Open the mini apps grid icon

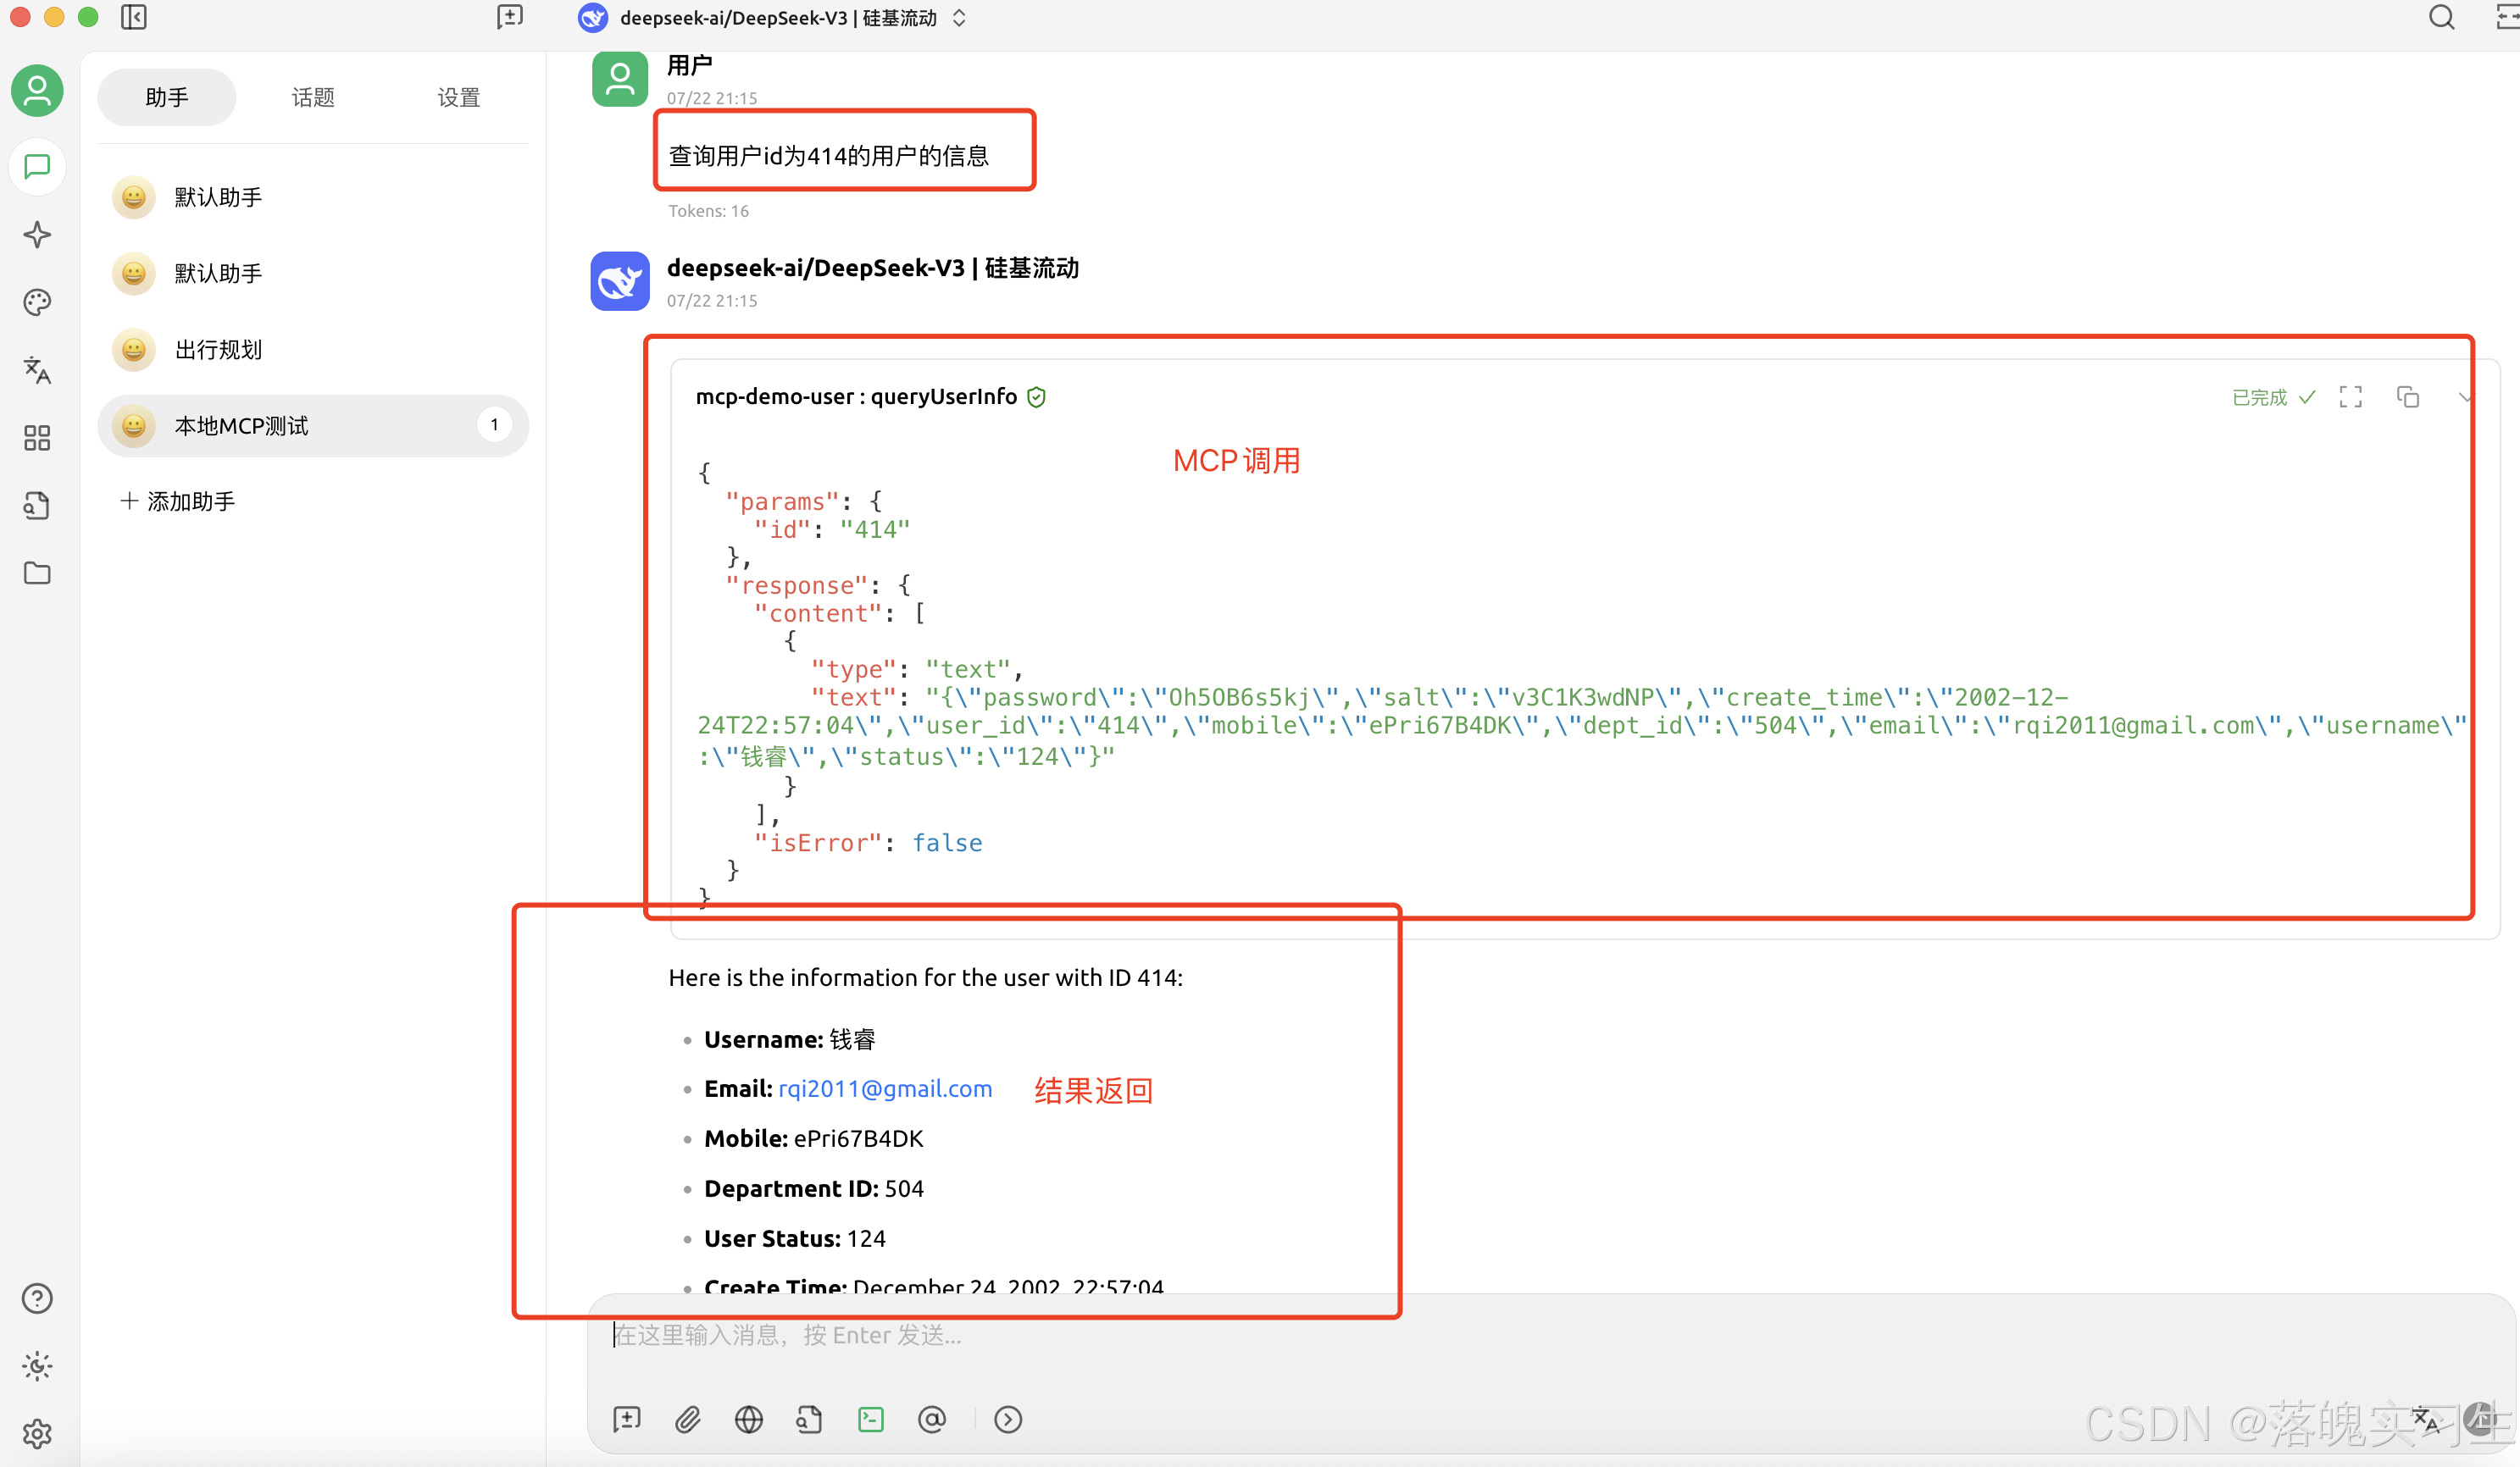tap(37, 438)
